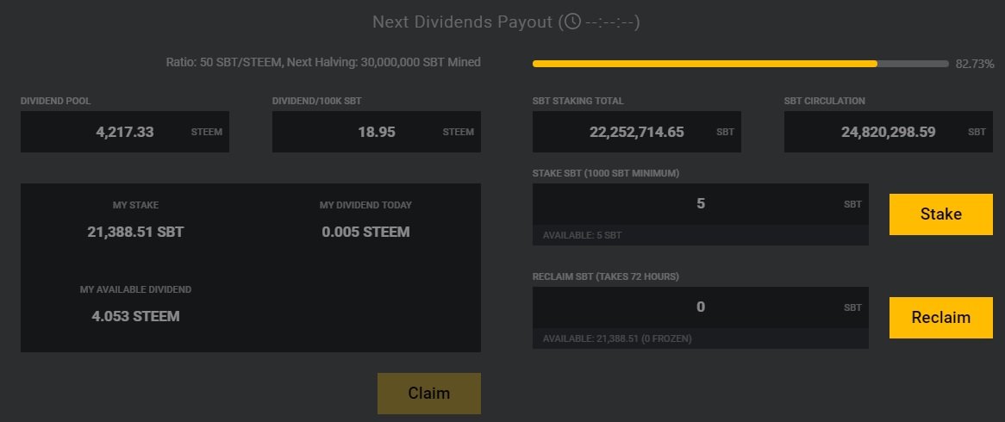Click the 'AVAILABLE: 5 SBT' text
1005x422 pixels.
(582, 235)
